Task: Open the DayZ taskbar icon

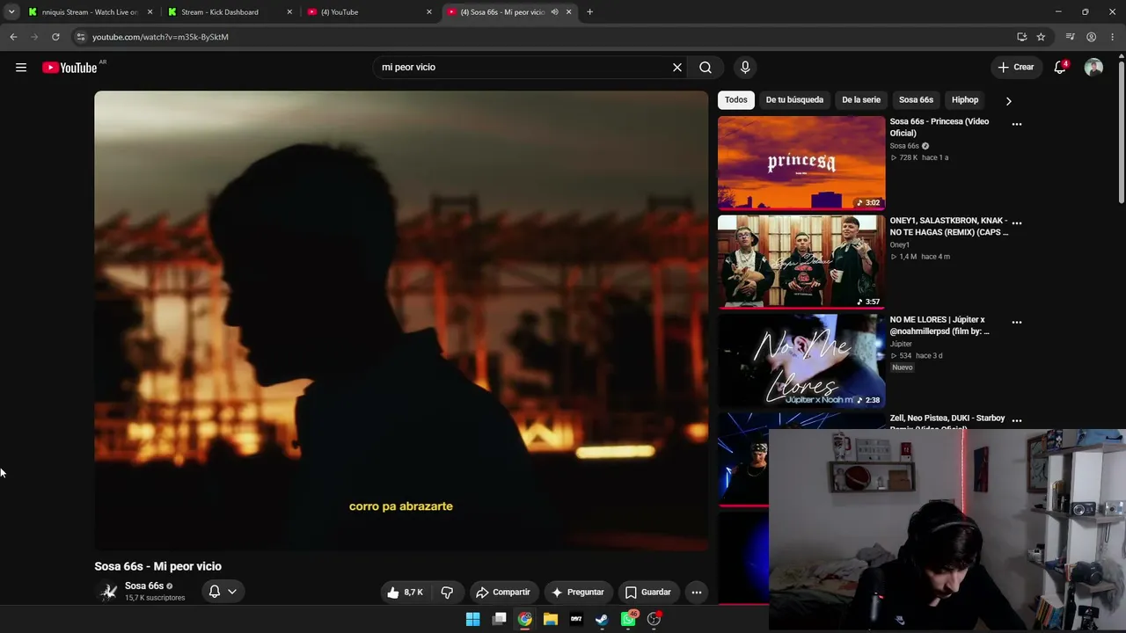Action: coord(576,619)
